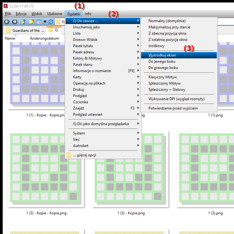Image resolution: width=234 pixels, height=234 pixels.
Task: Expand the Pasek adresu submenu
Action: (x=103, y=52)
